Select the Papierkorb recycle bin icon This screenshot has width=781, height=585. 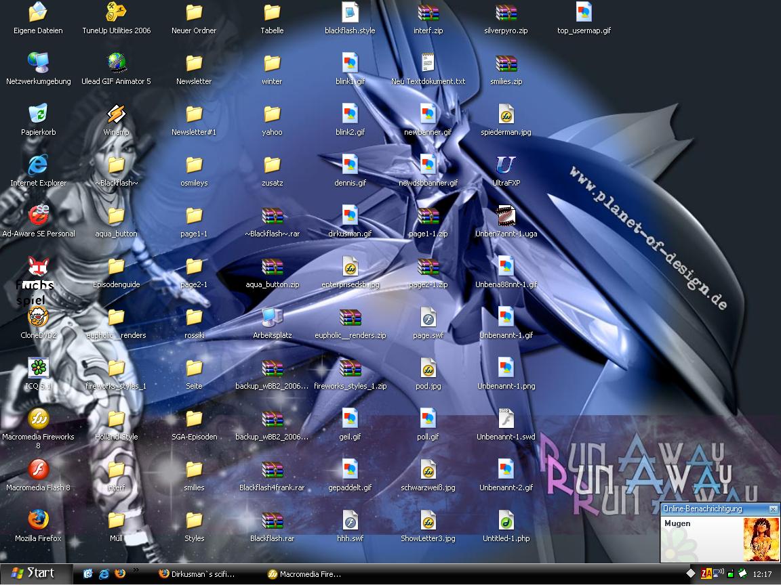point(38,114)
